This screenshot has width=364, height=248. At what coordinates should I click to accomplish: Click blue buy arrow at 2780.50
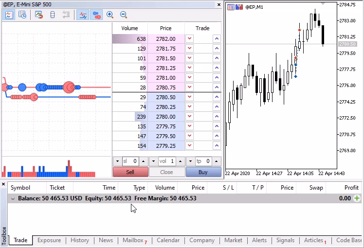216,97
